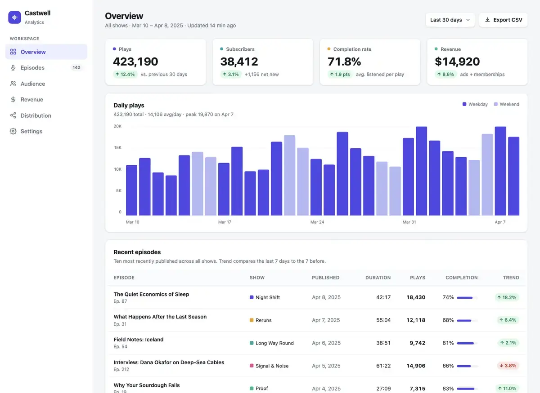
Task: Sort by the DURATION column header
Action: coord(378,278)
